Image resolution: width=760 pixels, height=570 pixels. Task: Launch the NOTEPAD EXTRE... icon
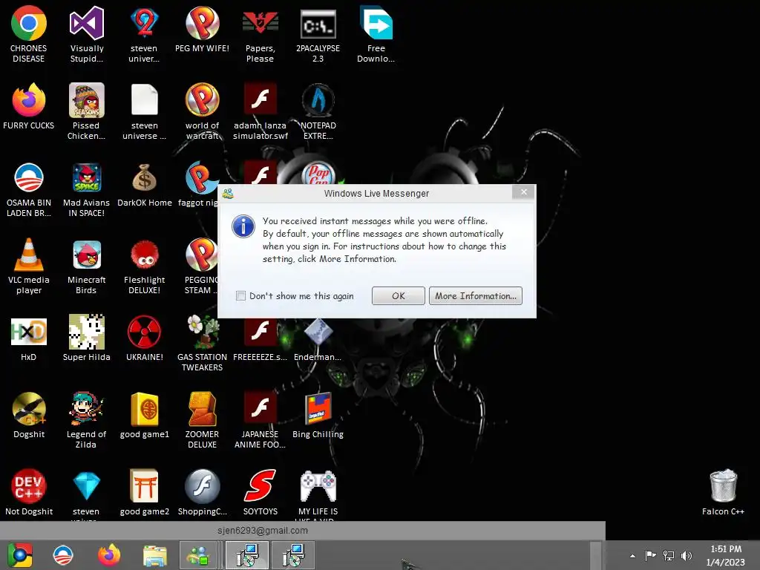(x=318, y=111)
